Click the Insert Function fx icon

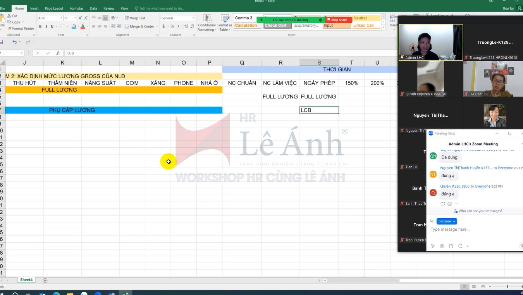(x=58, y=53)
